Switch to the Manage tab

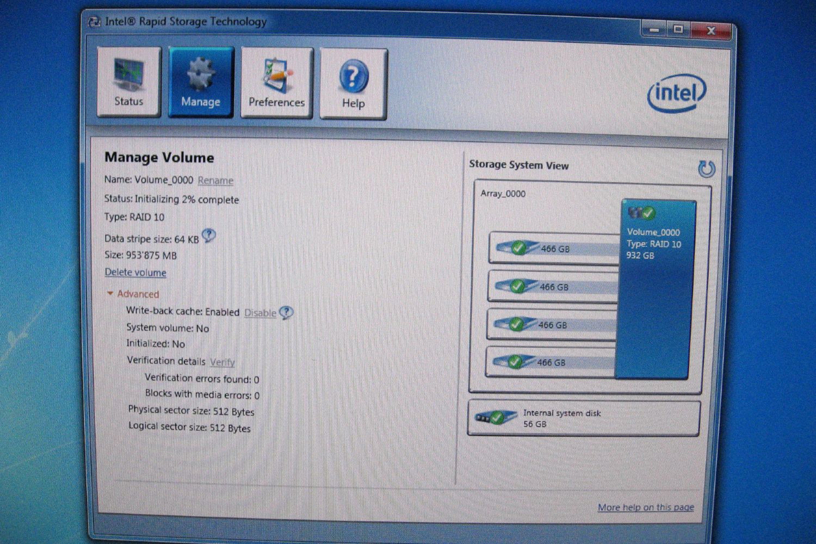[x=201, y=82]
